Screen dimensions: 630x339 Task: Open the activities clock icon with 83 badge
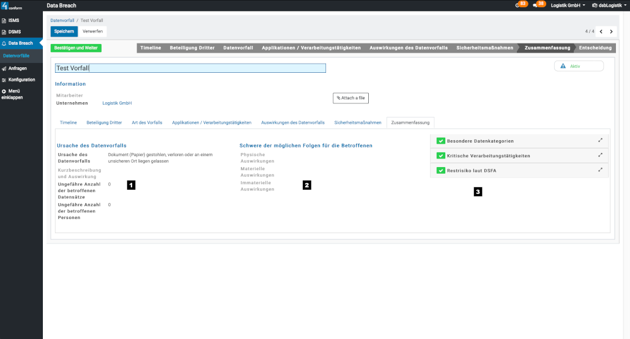[518, 5]
